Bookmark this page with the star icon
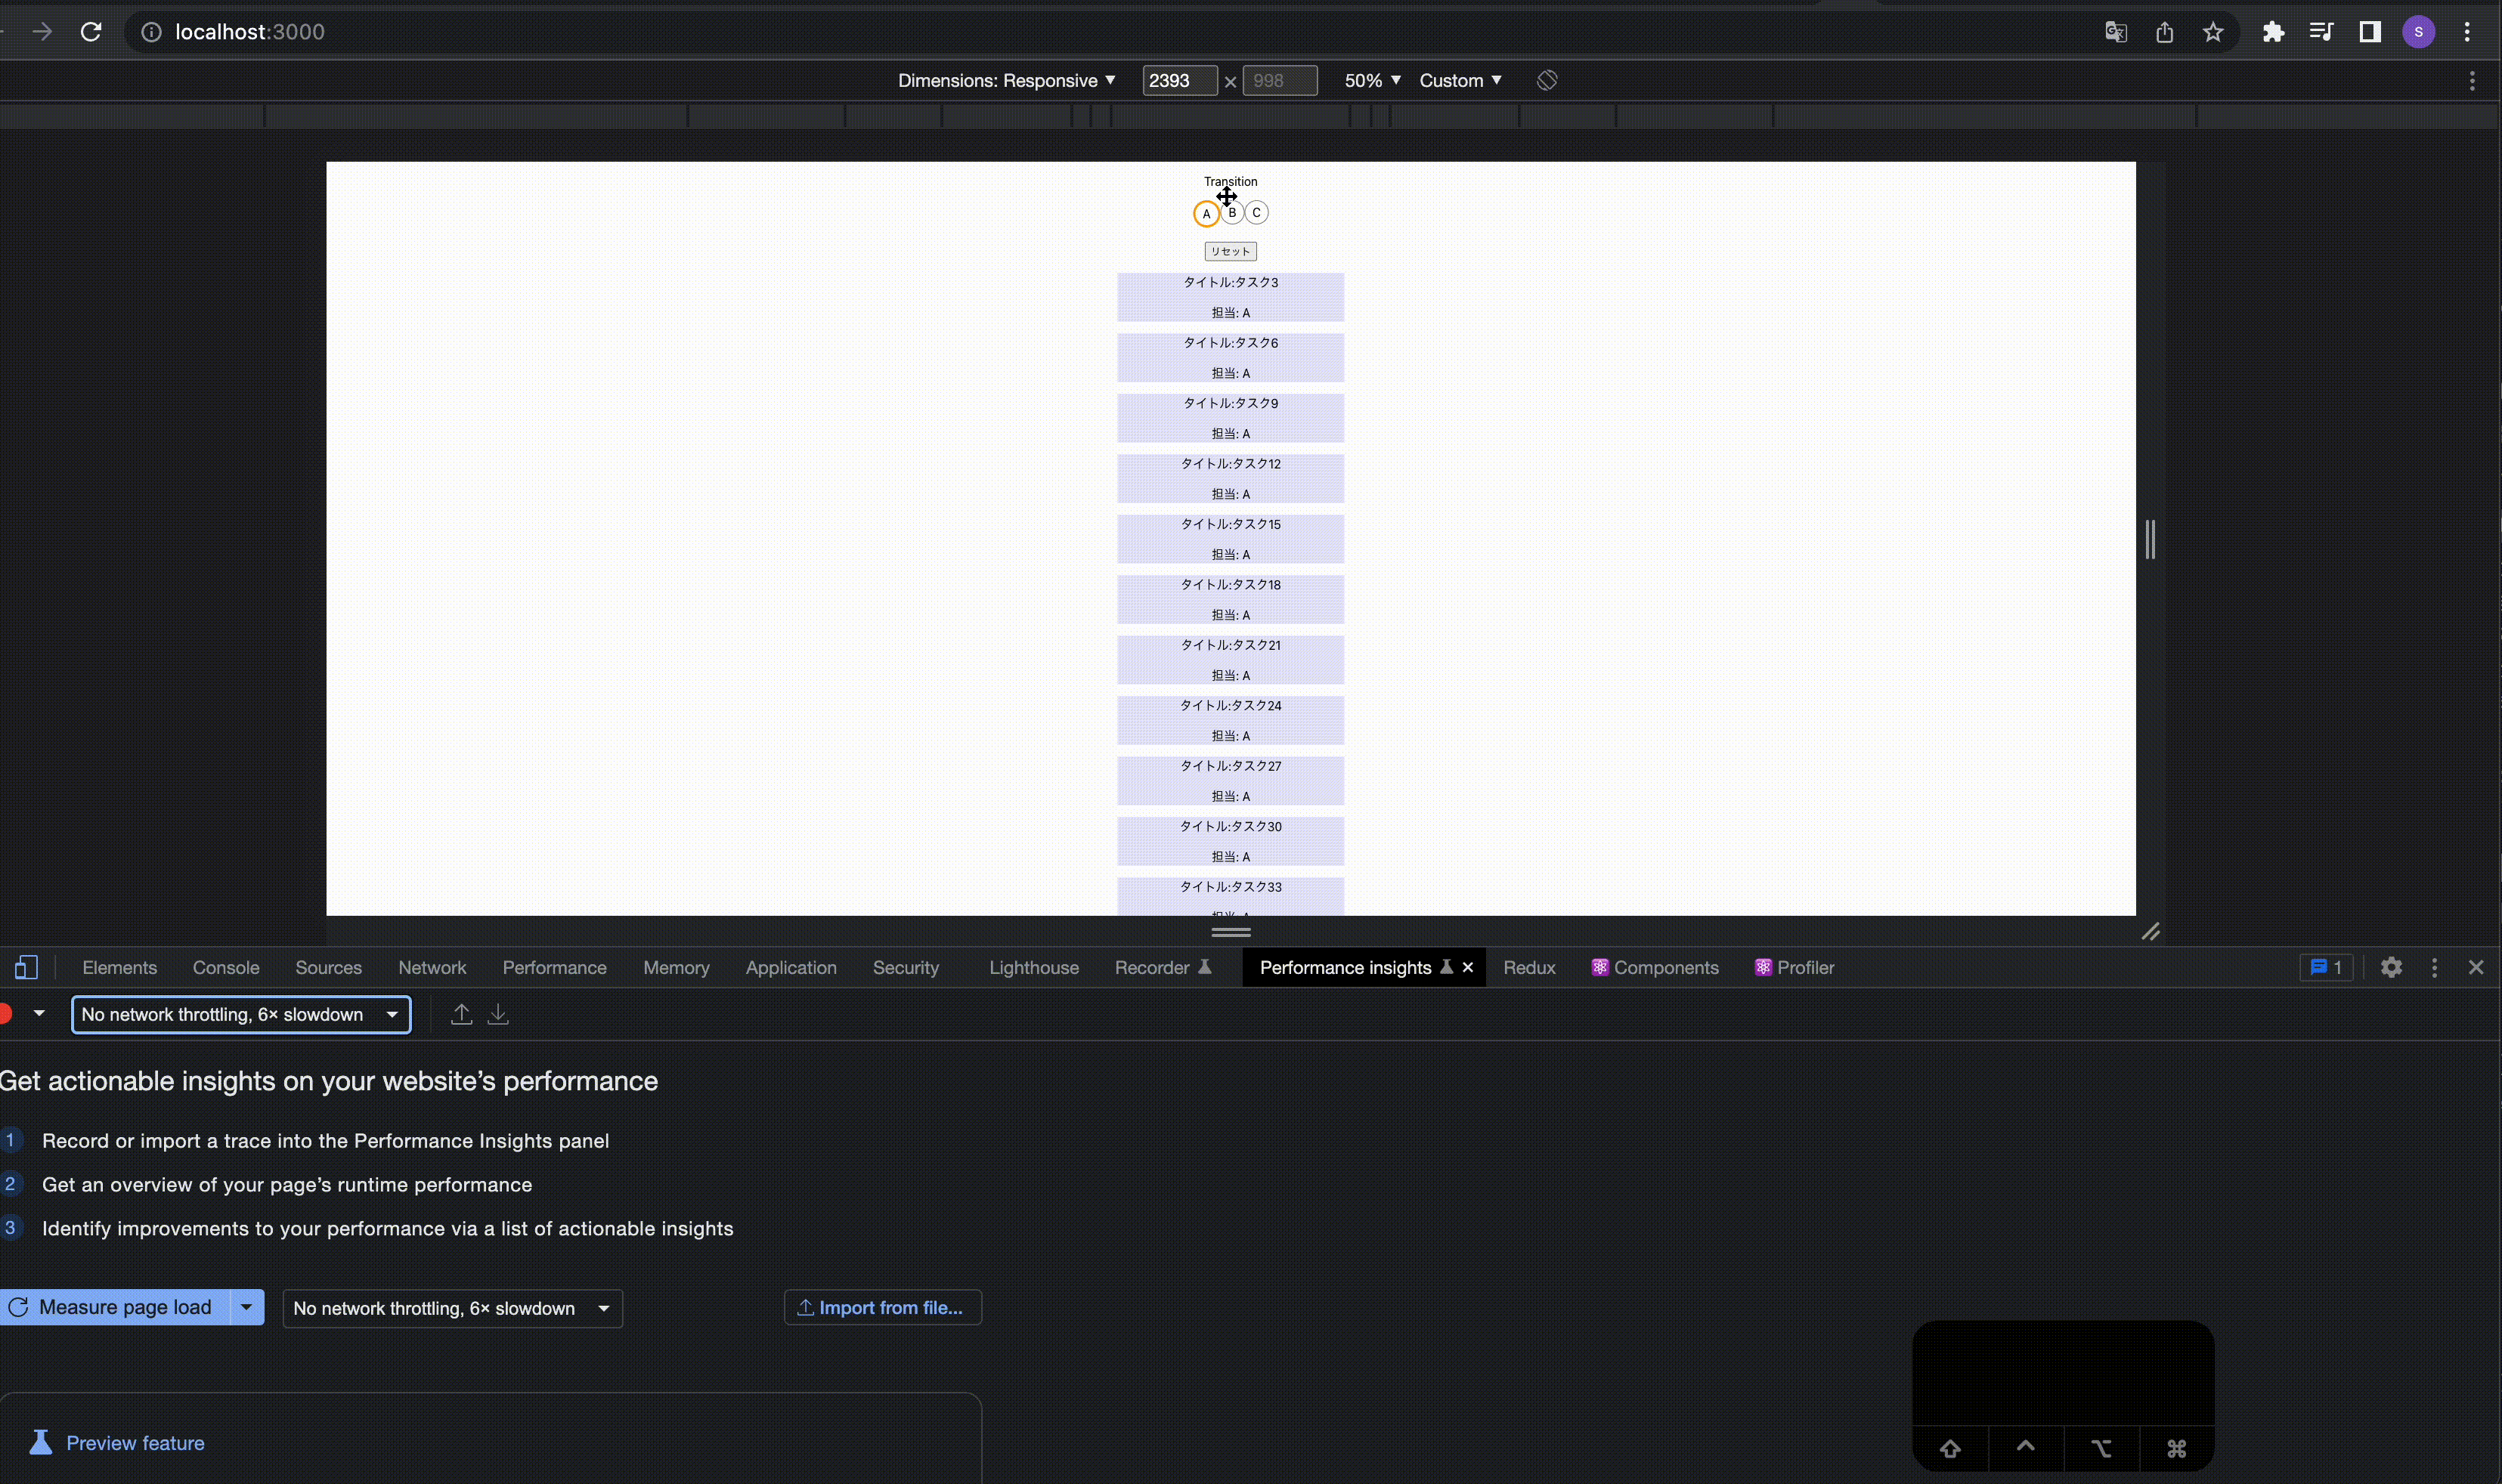The width and height of the screenshot is (2502, 1484). (2213, 32)
